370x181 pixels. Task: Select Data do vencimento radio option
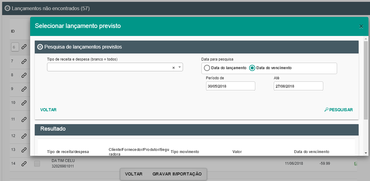tap(252, 68)
